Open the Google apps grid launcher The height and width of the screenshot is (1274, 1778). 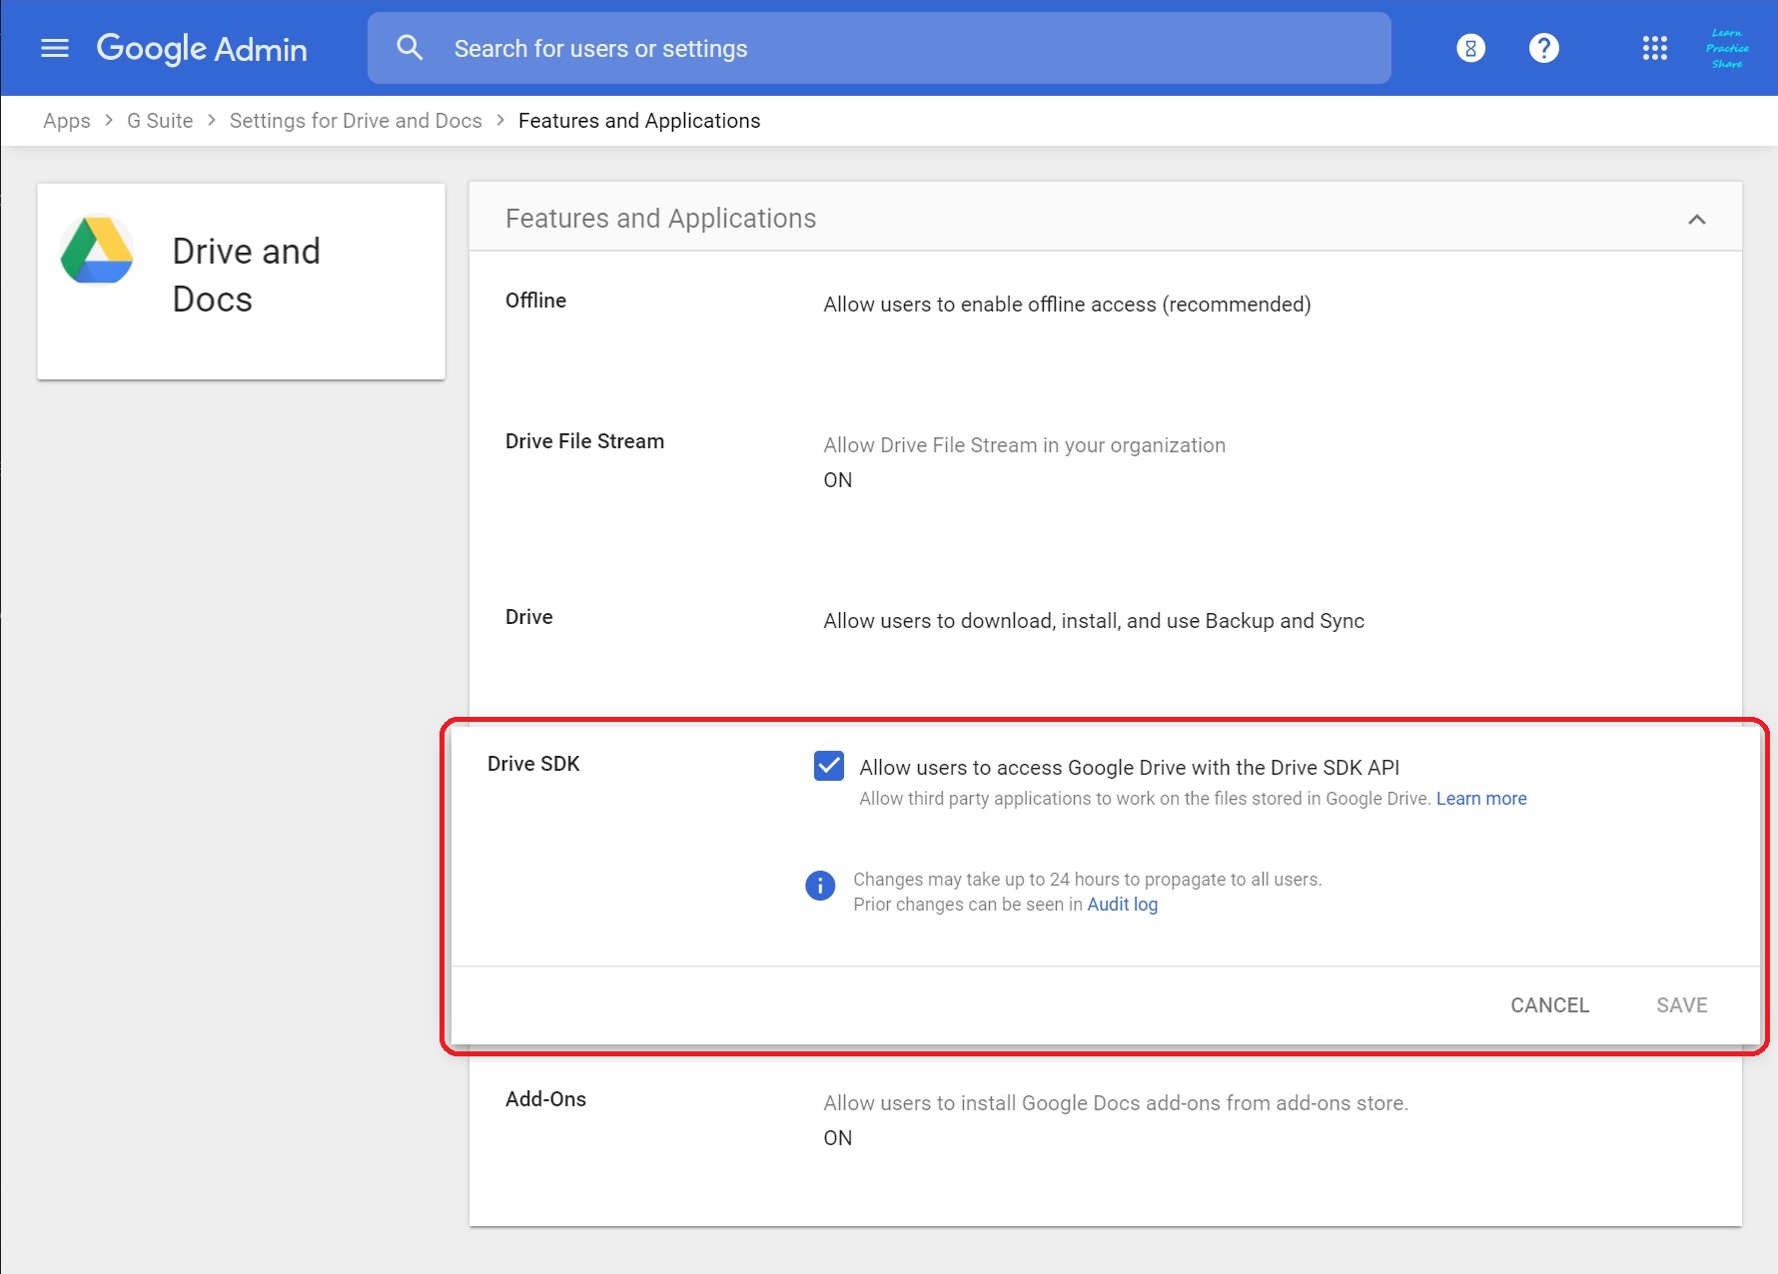[x=1654, y=48]
